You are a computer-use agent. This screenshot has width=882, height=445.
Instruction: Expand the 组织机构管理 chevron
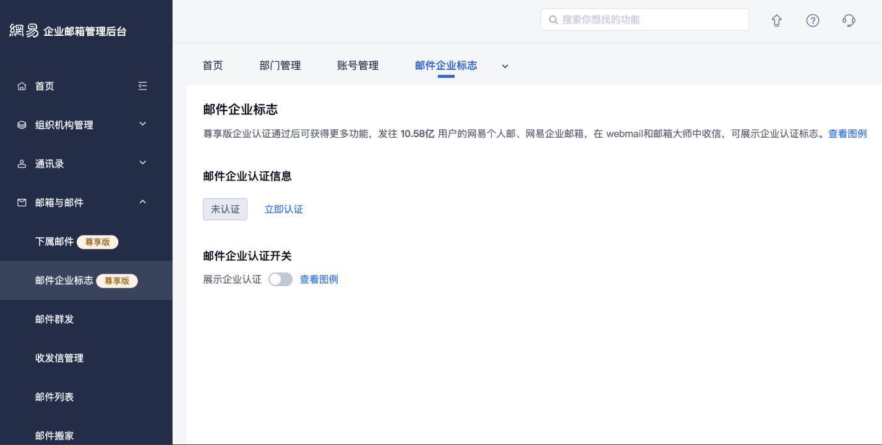143,124
